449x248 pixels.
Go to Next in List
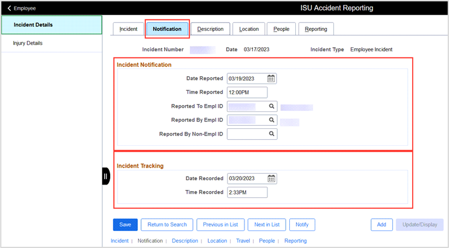[267, 225]
